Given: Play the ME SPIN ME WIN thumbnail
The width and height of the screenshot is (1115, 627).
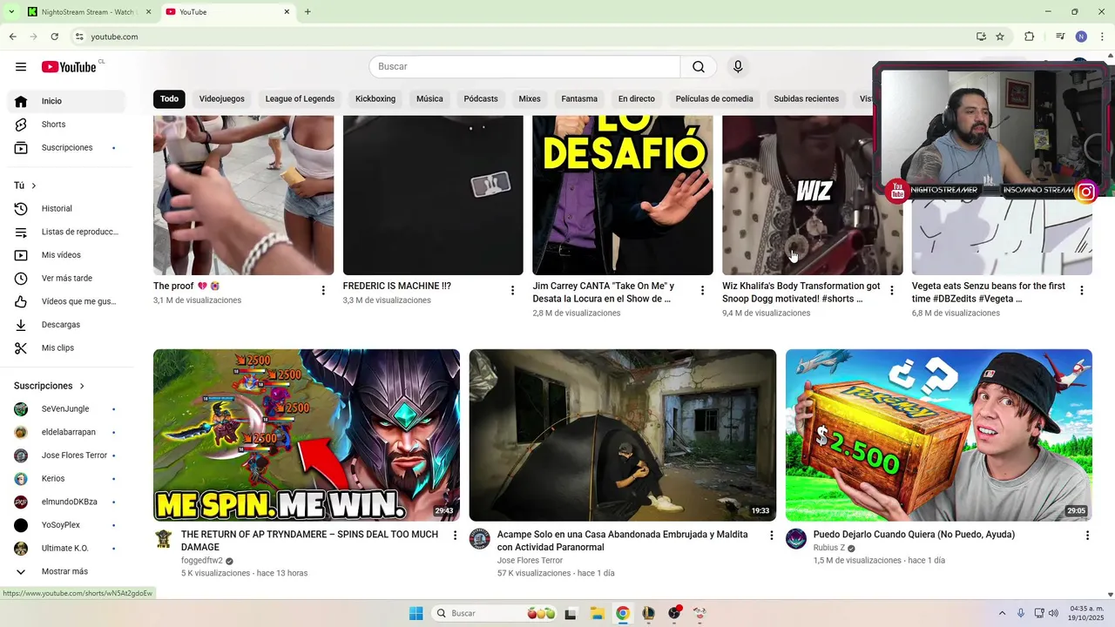Looking at the screenshot, I should (x=307, y=435).
